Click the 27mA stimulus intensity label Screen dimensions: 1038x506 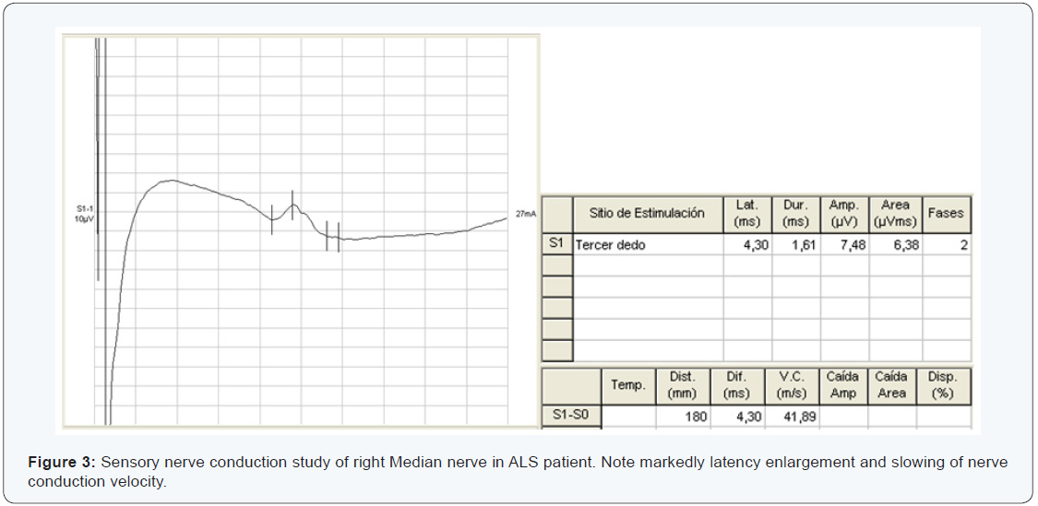coord(526,213)
